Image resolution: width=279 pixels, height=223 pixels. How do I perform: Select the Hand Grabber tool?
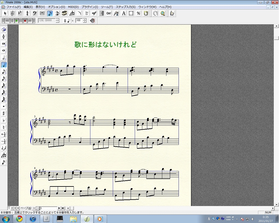(155, 13)
